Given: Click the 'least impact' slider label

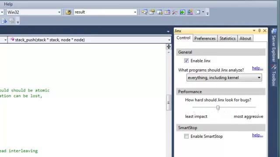Looking at the screenshot, I should (x=196, y=116).
